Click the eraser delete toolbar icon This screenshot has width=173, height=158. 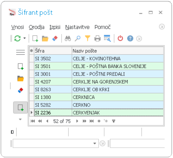[55, 38]
